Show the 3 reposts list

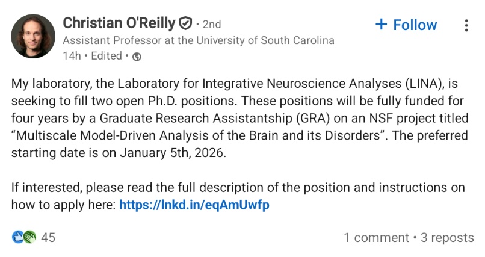pyautogui.click(x=447, y=238)
